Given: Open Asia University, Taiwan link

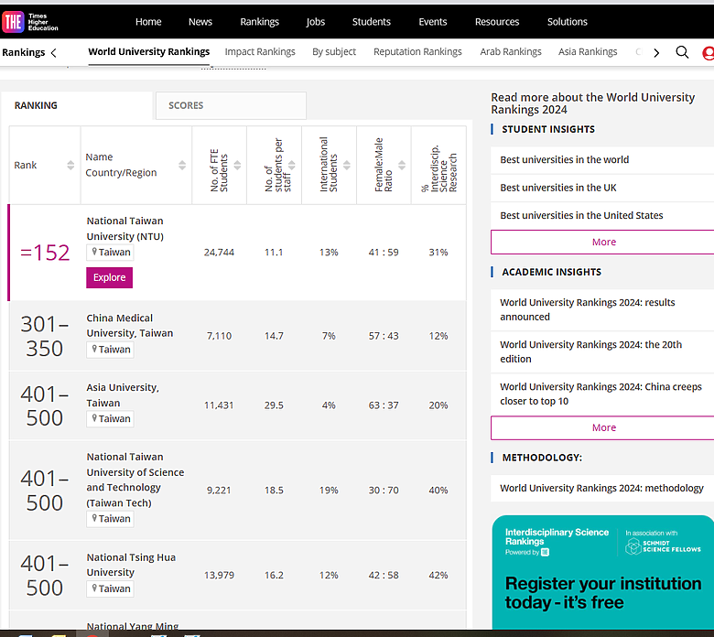Looking at the screenshot, I should click(123, 395).
